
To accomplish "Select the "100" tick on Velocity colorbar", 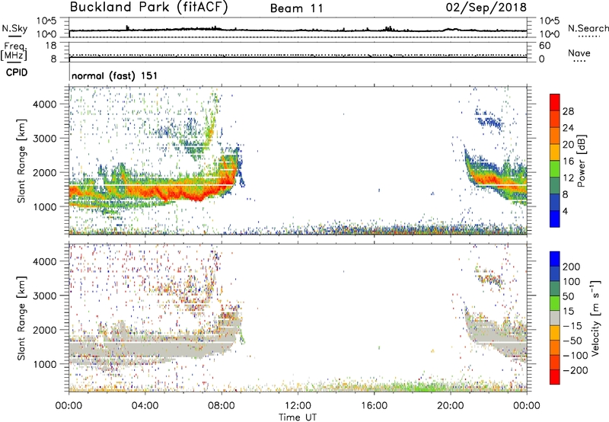I will (572, 281).
